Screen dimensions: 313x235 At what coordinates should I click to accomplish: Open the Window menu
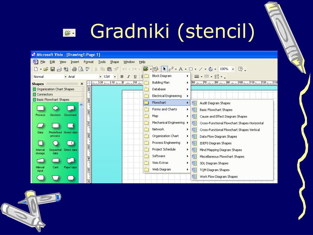click(x=129, y=62)
